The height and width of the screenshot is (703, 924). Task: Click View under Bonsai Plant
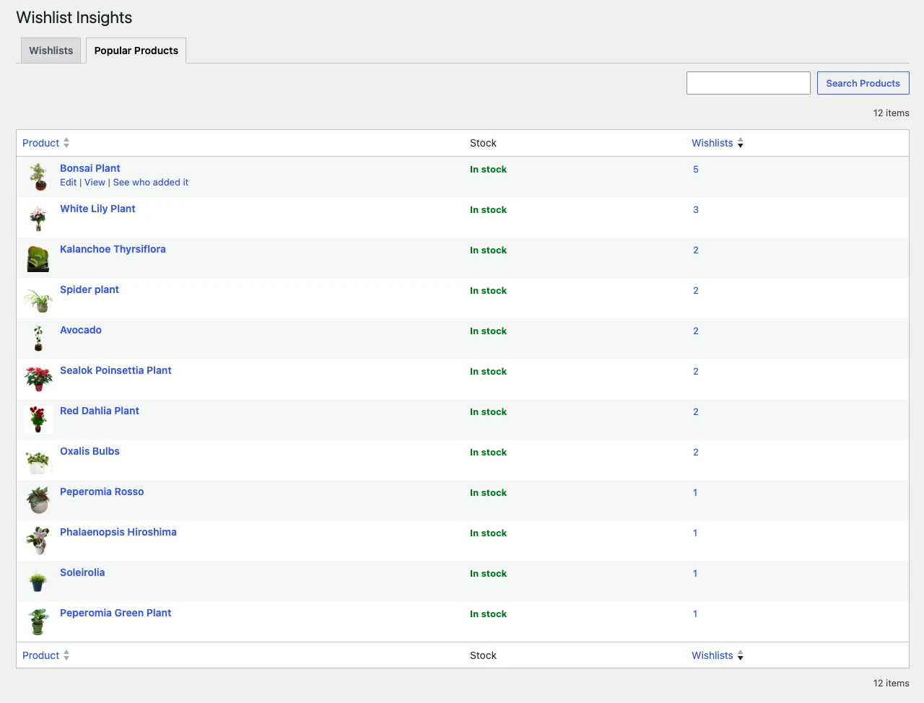(95, 183)
